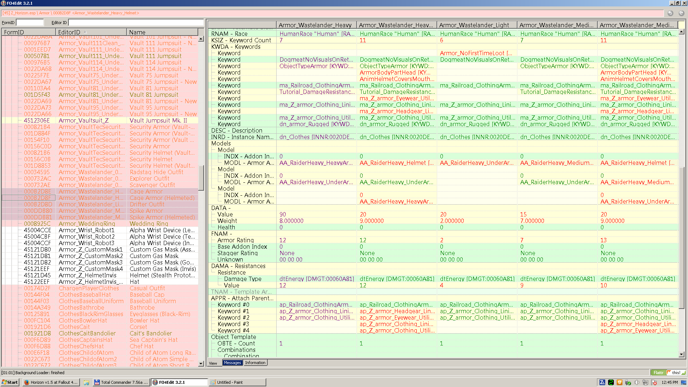Click the FO4Edit title bar app icon
The width and height of the screenshot is (688, 387).
pyautogui.click(x=4, y=3)
